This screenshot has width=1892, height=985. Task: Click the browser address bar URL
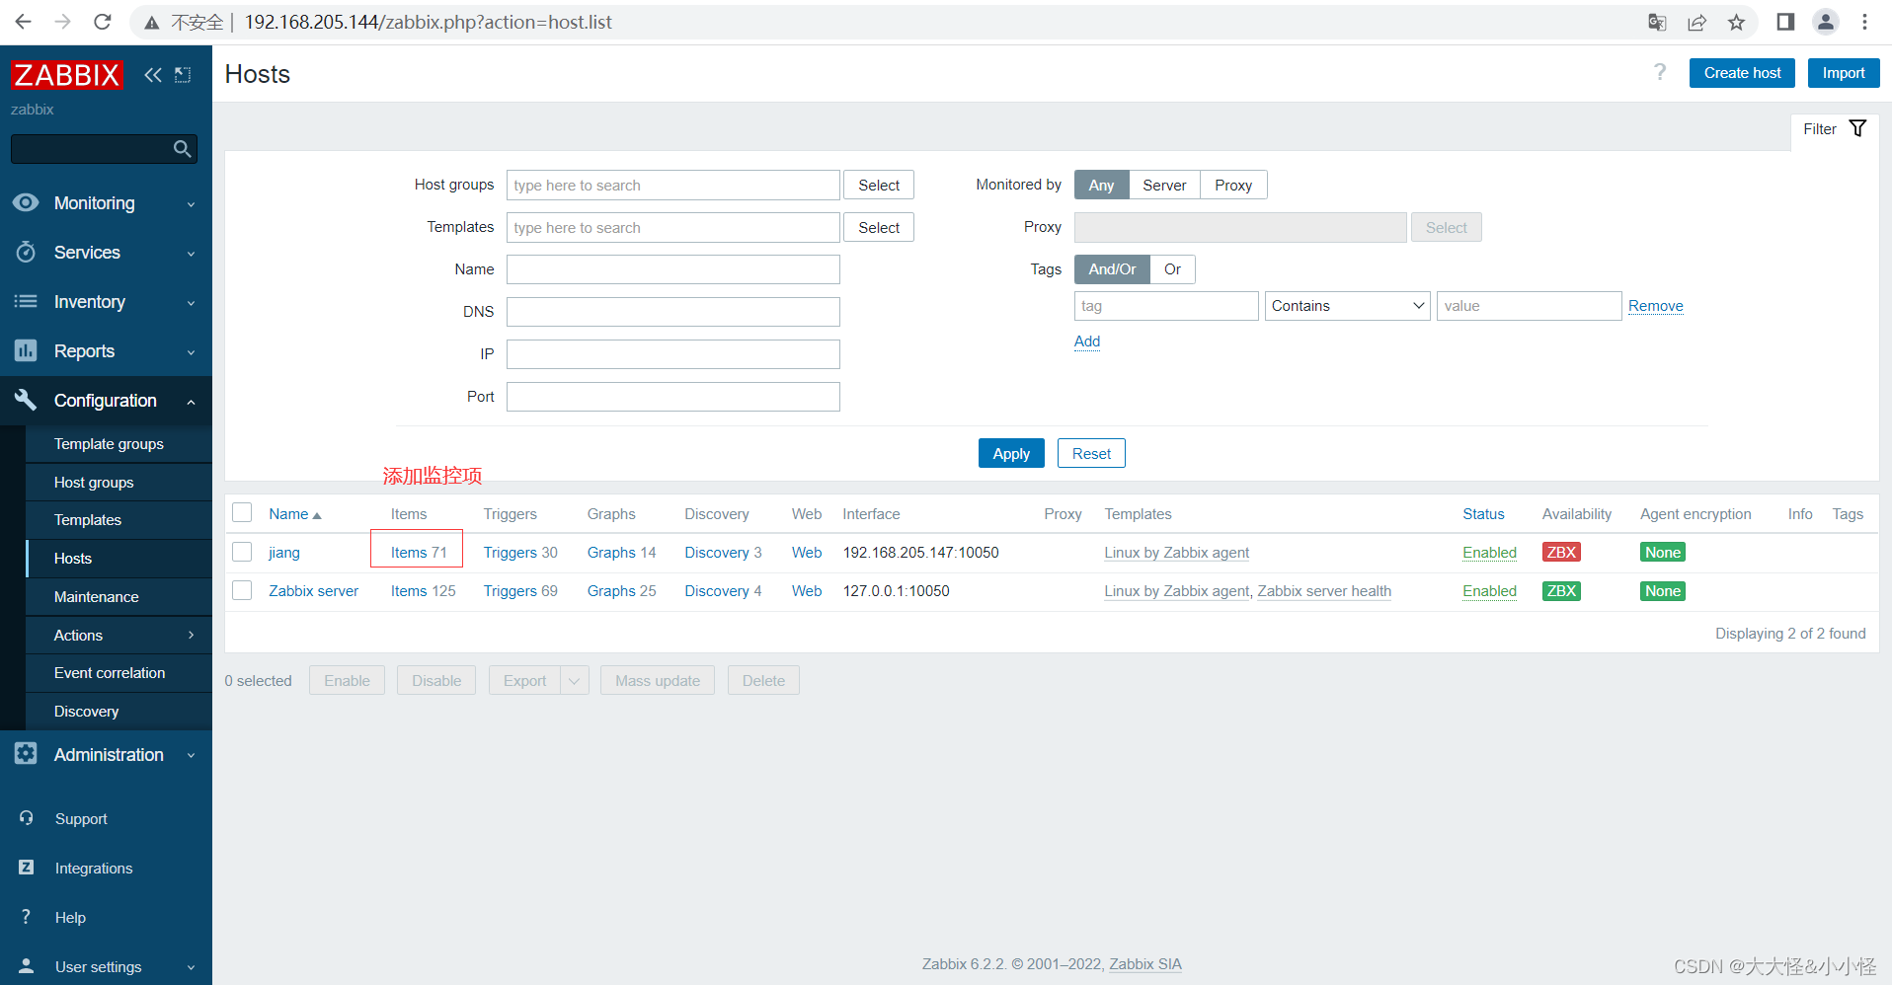click(428, 22)
